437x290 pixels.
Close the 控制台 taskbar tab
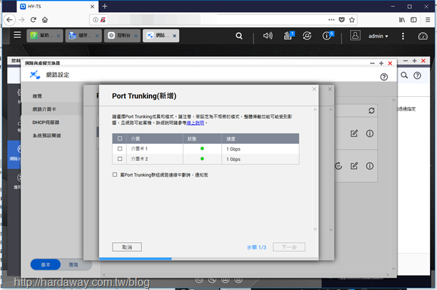click(x=136, y=36)
